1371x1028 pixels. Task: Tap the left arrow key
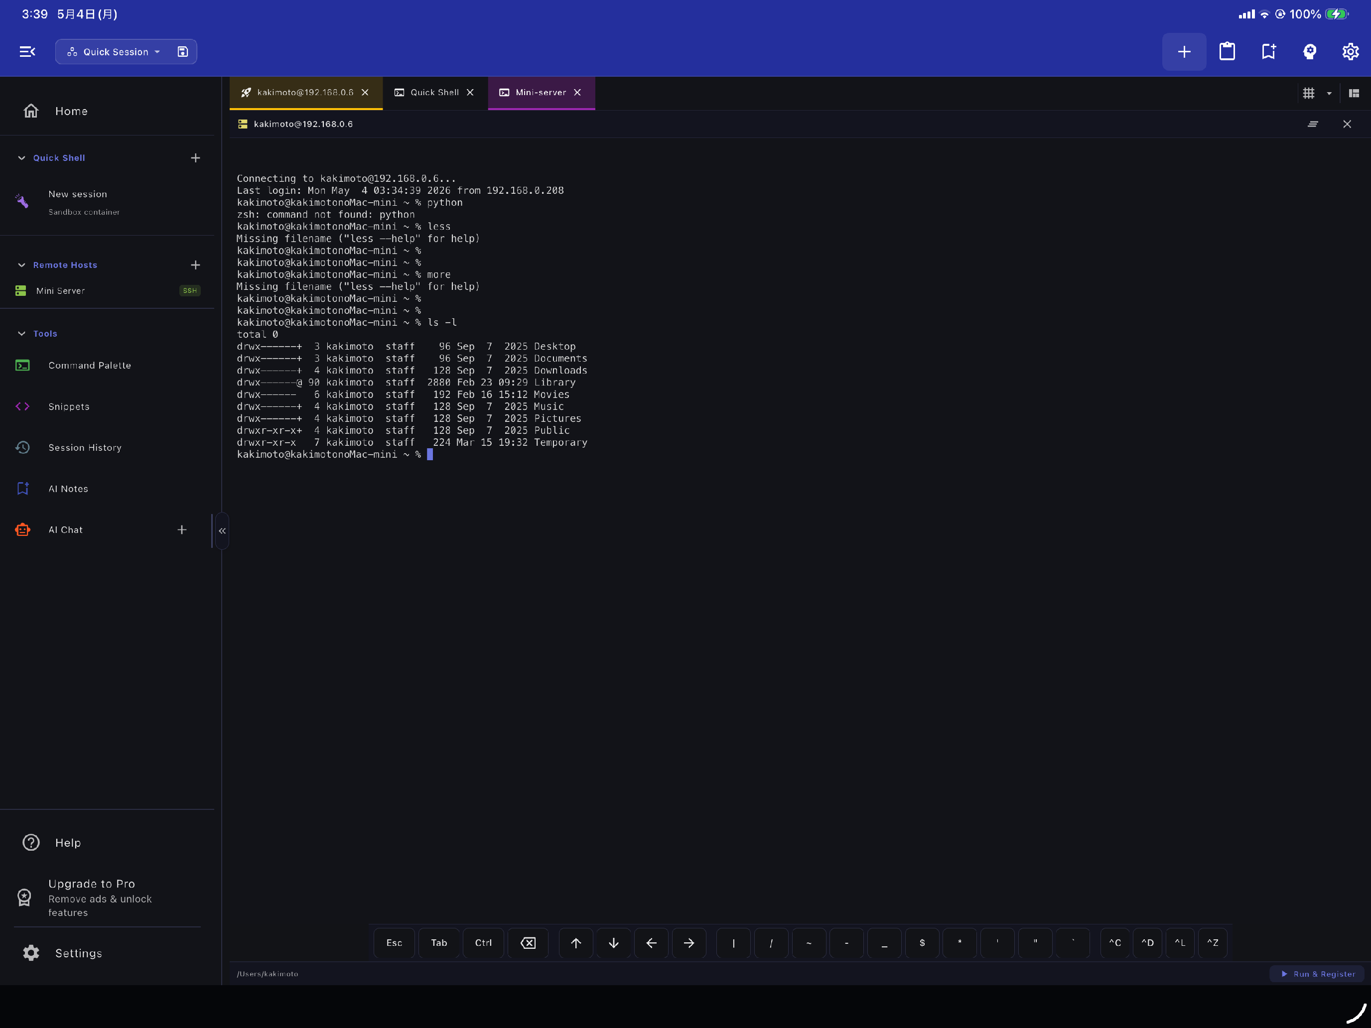coord(652,943)
